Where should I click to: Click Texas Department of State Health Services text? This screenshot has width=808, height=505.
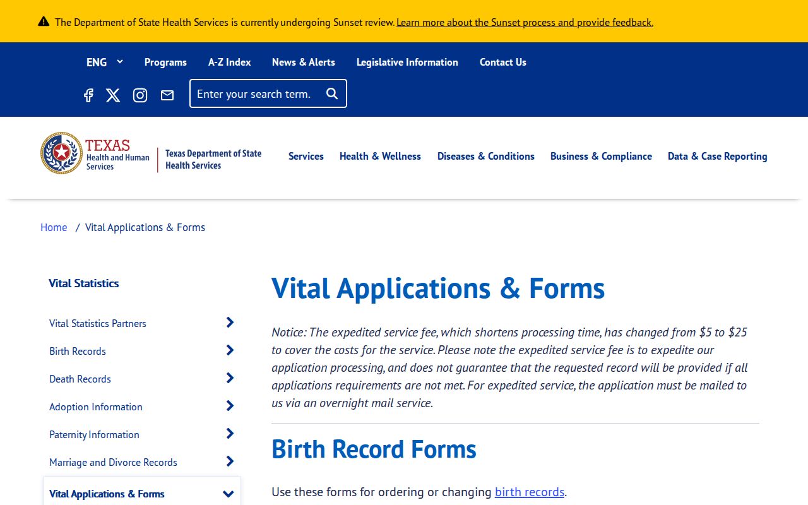pos(213,160)
